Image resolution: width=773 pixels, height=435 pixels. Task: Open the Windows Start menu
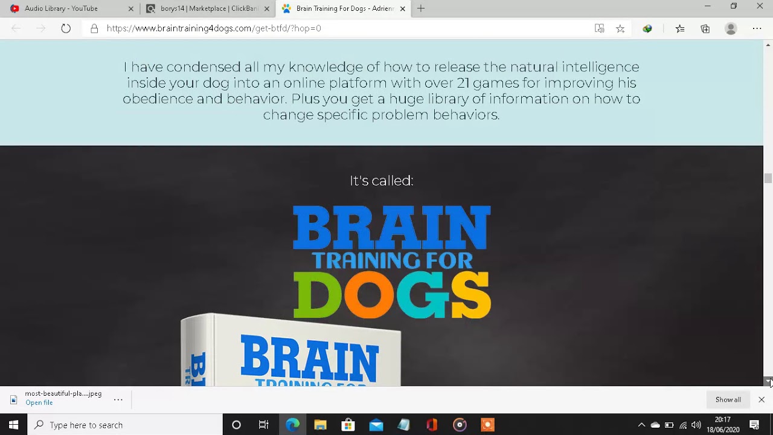tap(13, 425)
